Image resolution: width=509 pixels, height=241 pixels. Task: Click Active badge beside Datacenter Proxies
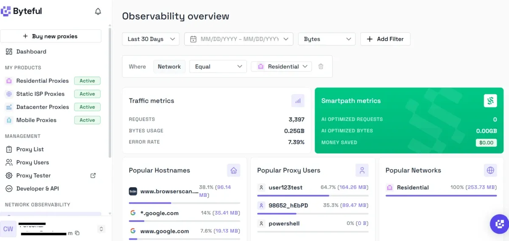(87, 107)
